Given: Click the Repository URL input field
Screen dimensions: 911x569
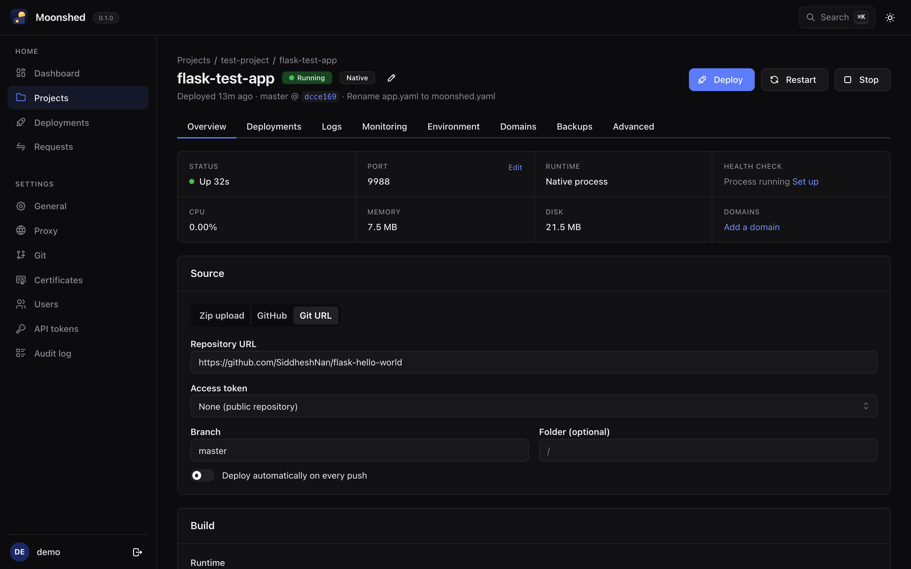Looking at the screenshot, I should pos(533,362).
